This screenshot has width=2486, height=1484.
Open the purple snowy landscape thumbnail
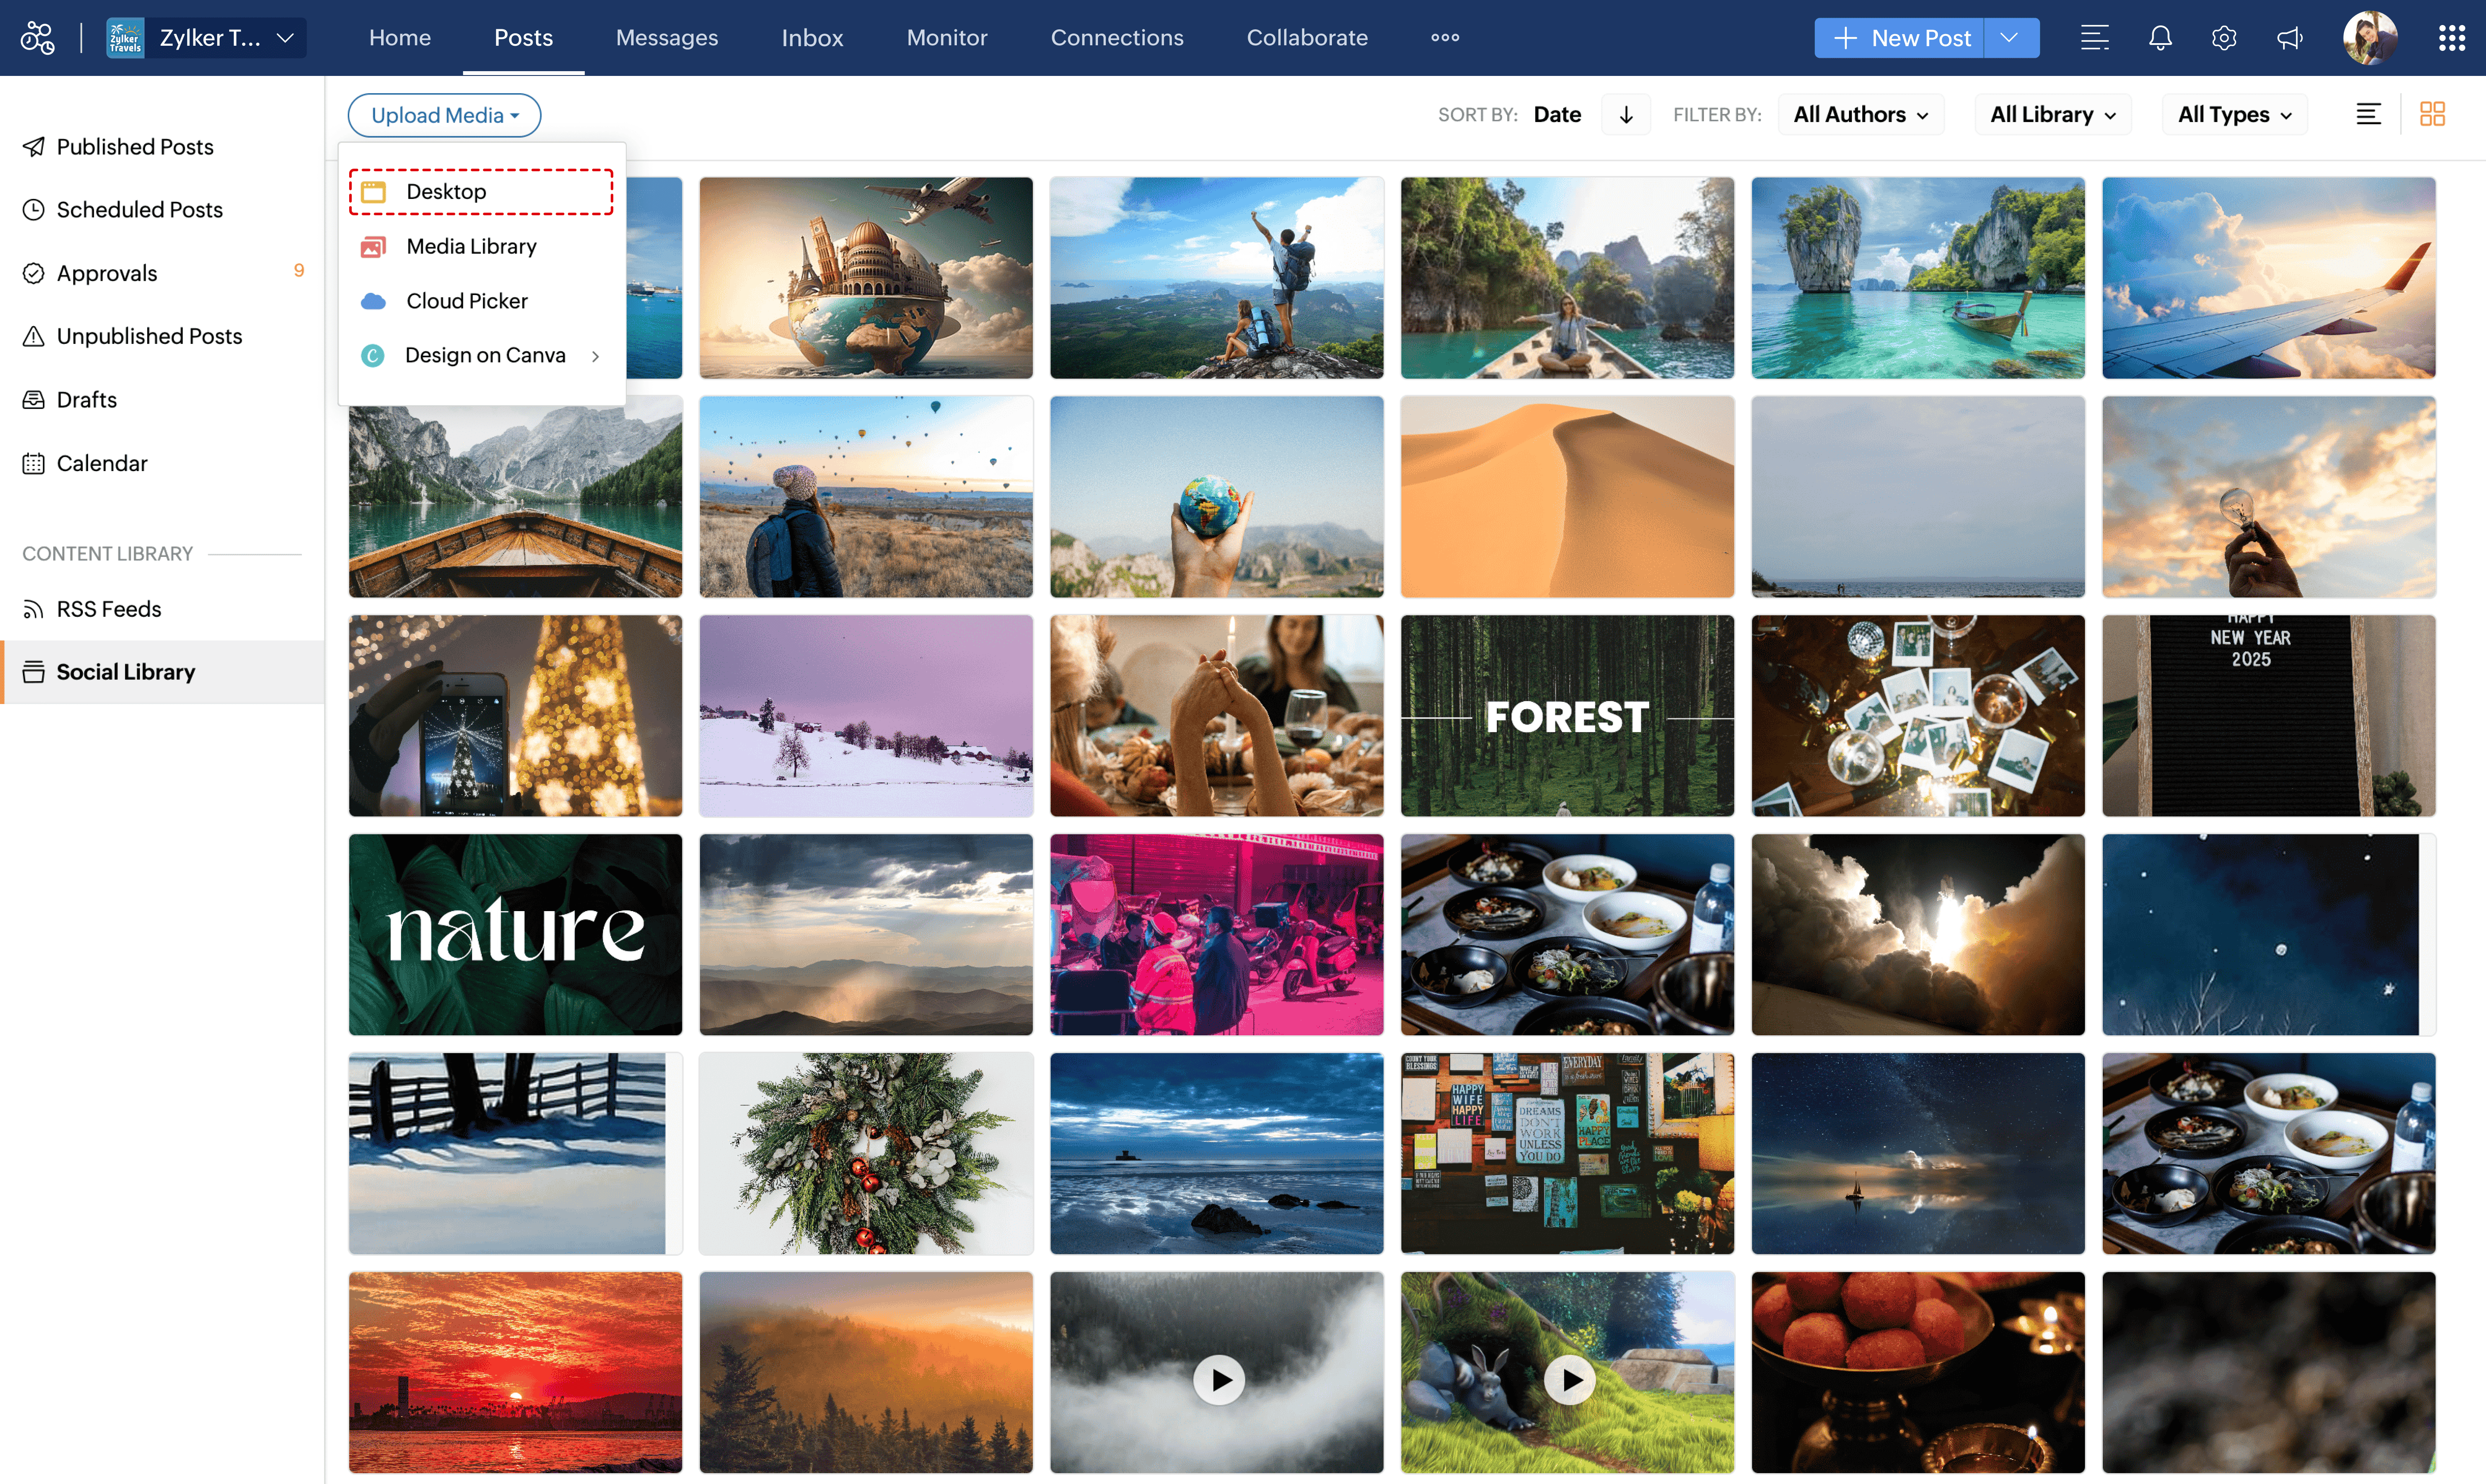pyautogui.click(x=865, y=716)
